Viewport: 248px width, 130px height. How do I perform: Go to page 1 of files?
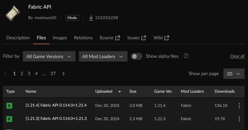click(x=14, y=74)
